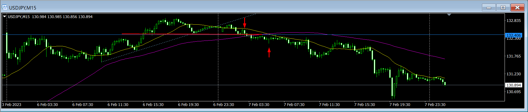The image size is (528, 112).
Task: Click the USDJPY,M15 OHLC info text
Action: coord(50,17)
